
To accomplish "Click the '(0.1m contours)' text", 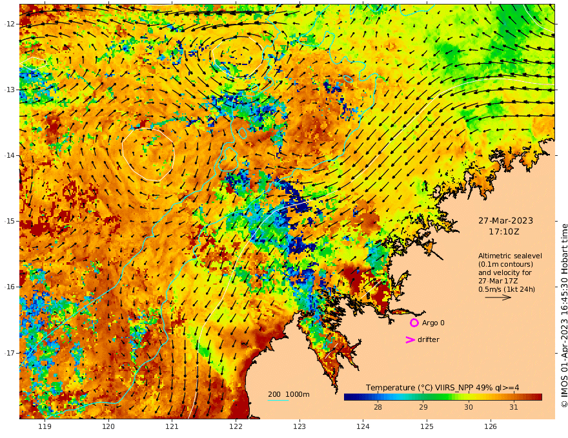I will tap(505, 264).
